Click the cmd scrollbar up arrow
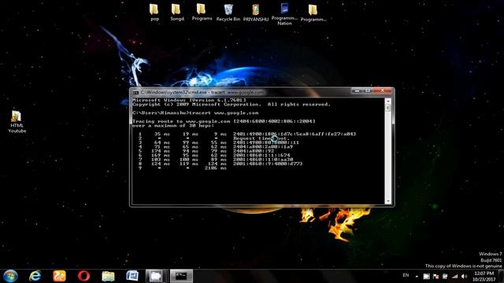 (x=388, y=101)
